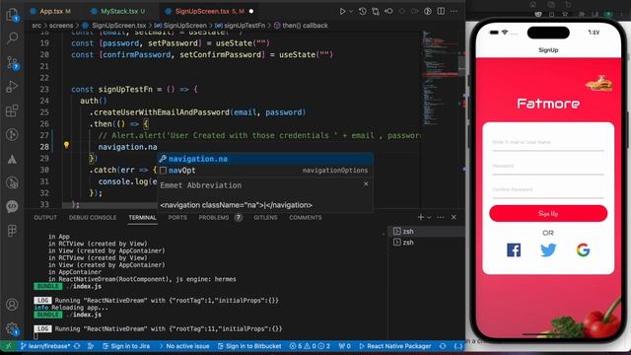Viewport: 631px width, 355px height.
Task: Close the Emmet Abbreviation details pane
Action: 366,184
